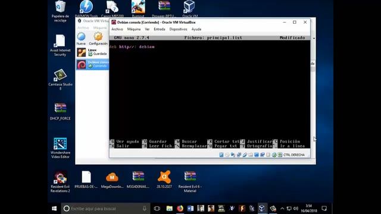Viewport: 381px width, 214px height.
Task: Select PRUEBAS-DE file on desktop
Action: click(x=86, y=180)
